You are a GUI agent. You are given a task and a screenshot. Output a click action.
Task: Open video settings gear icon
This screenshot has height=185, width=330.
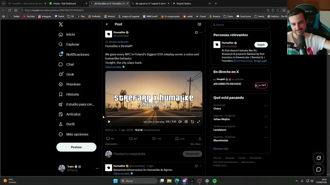(x=186, y=122)
